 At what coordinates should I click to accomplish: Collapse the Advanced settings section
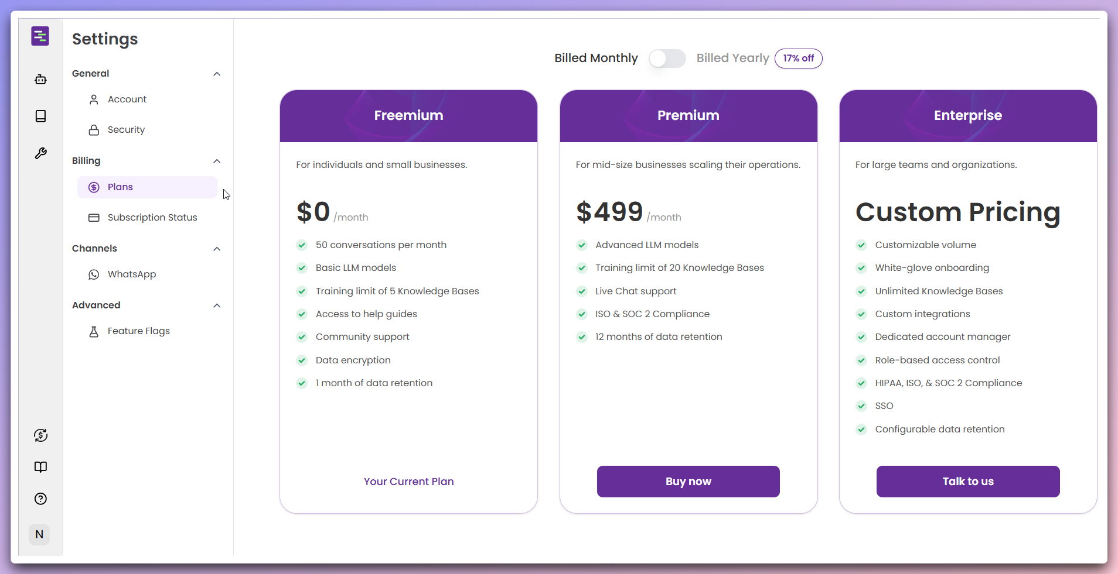pos(217,305)
